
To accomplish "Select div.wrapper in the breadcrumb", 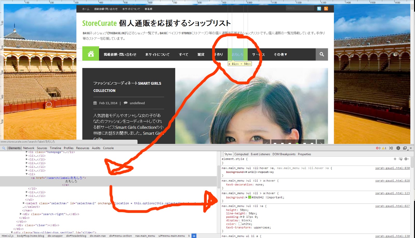I will (55, 236).
